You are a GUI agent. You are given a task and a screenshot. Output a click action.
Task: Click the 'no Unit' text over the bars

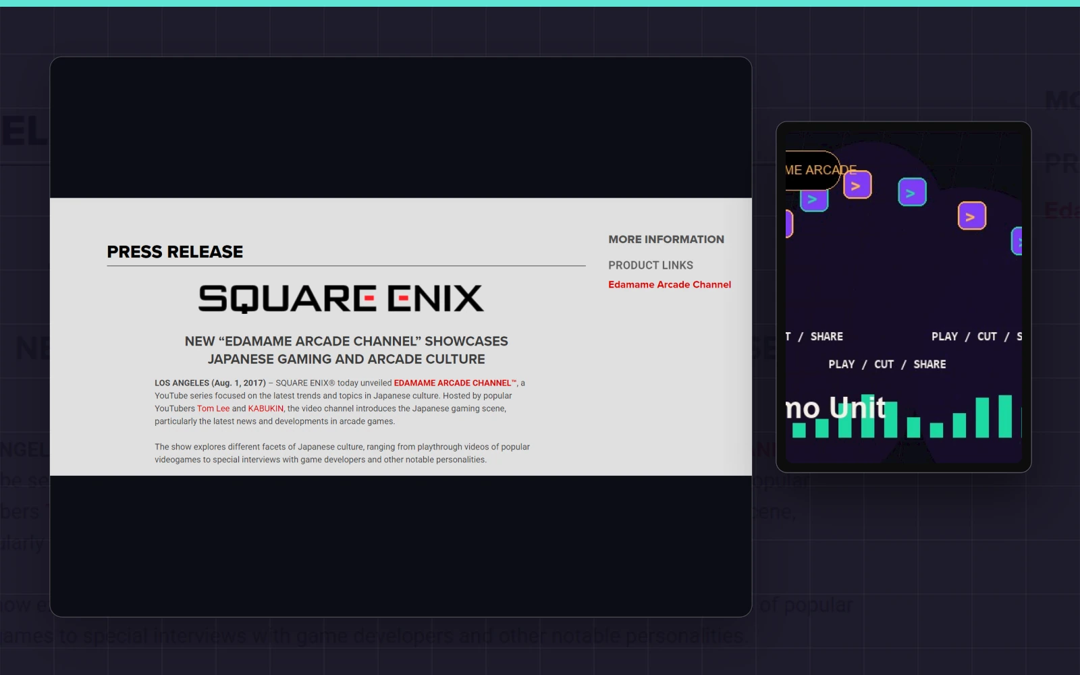(x=835, y=408)
